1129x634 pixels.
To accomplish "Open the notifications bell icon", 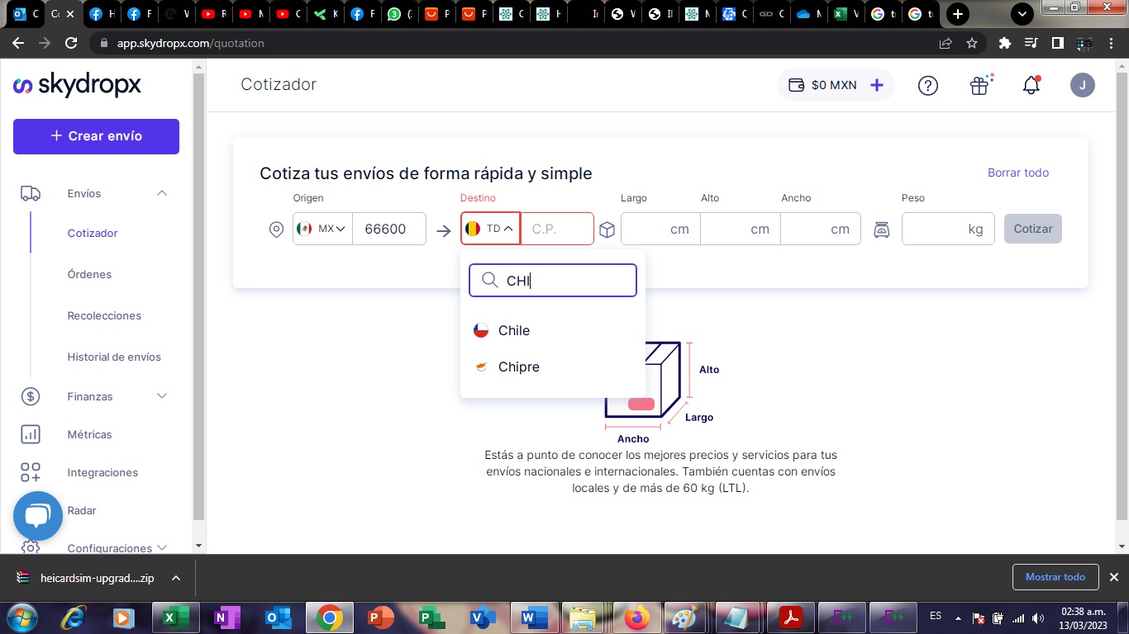I will [x=1031, y=85].
